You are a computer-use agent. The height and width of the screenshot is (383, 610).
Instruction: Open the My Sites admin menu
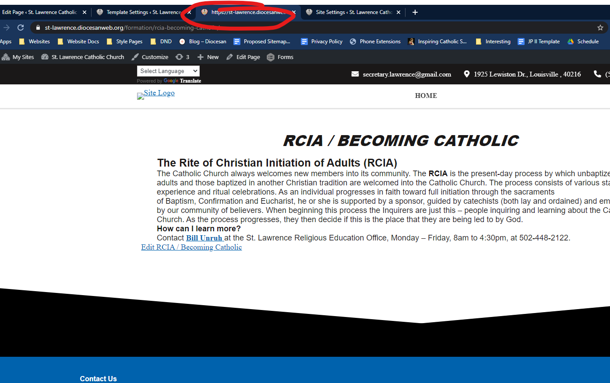point(18,57)
